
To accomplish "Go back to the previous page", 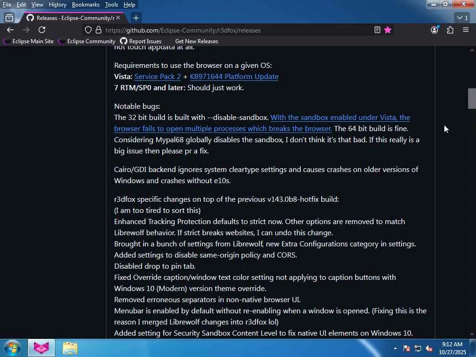I will pos(10,30).
